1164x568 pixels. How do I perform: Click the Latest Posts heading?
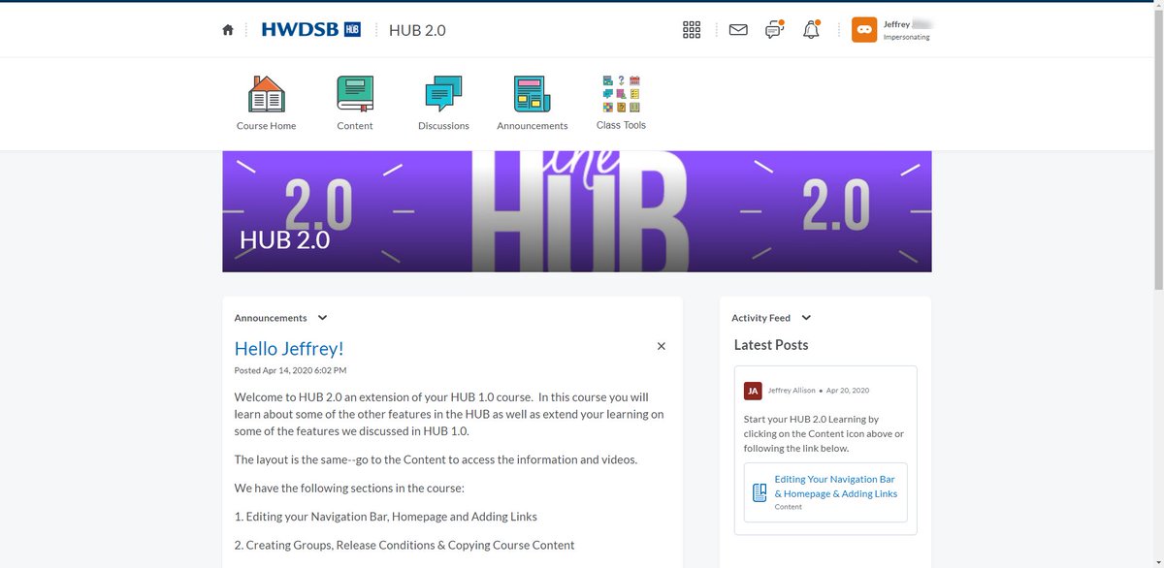[771, 345]
